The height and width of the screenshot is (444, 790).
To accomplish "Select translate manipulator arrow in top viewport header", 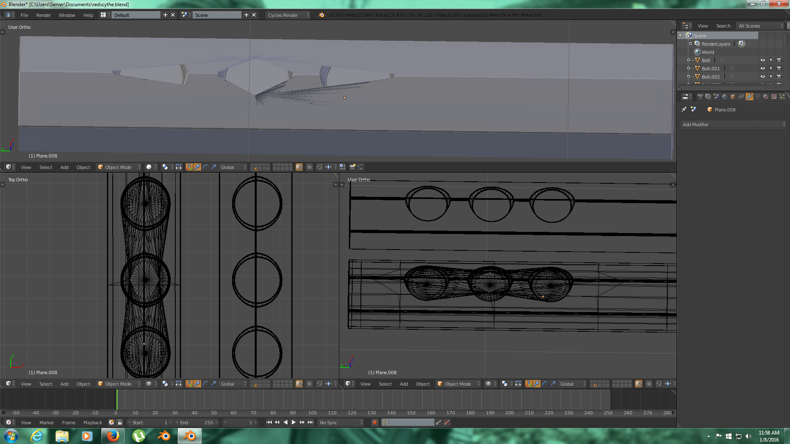I will tap(197, 167).
